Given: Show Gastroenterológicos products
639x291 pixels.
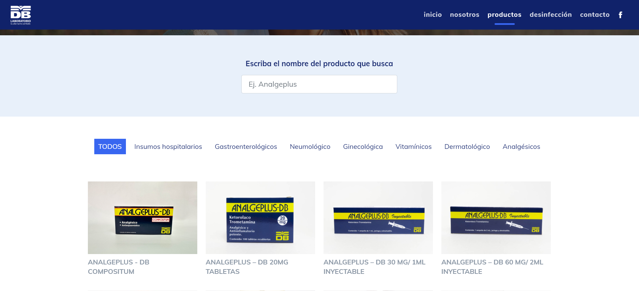Looking at the screenshot, I should [x=246, y=147].
